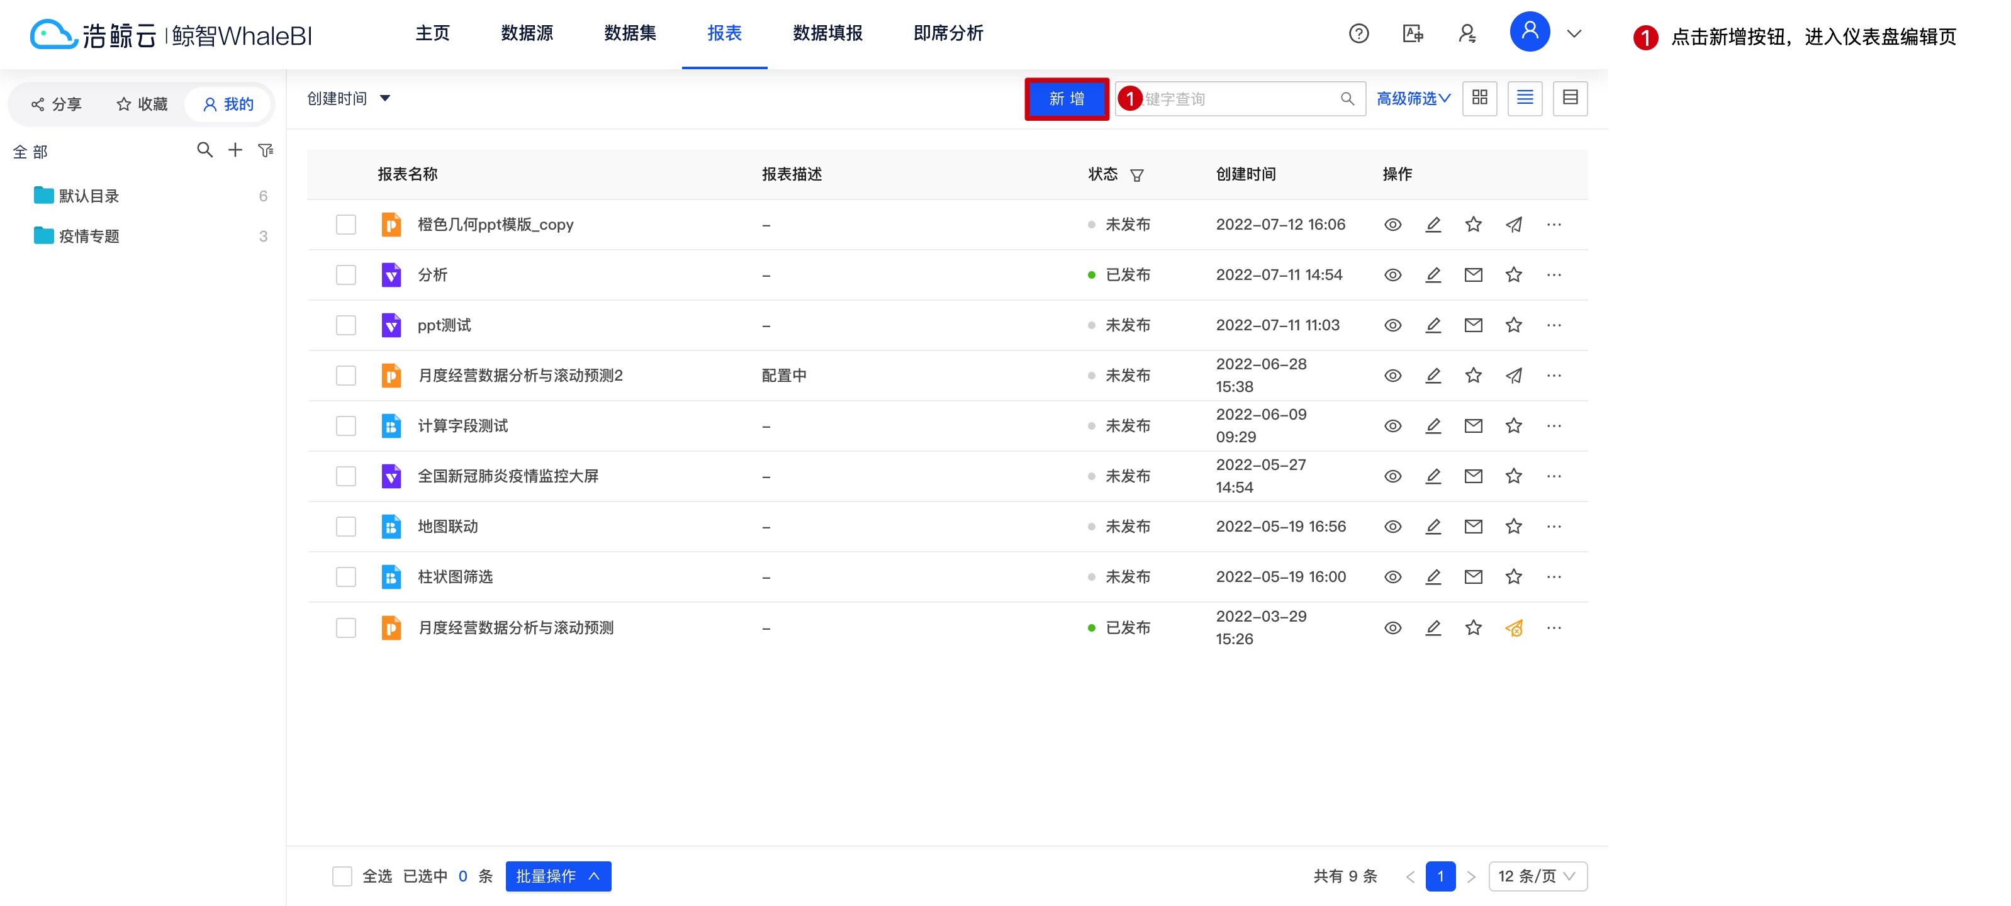
Task: Open the user management icon in header
Action: pyautogui.click(x=1467, y=33)
